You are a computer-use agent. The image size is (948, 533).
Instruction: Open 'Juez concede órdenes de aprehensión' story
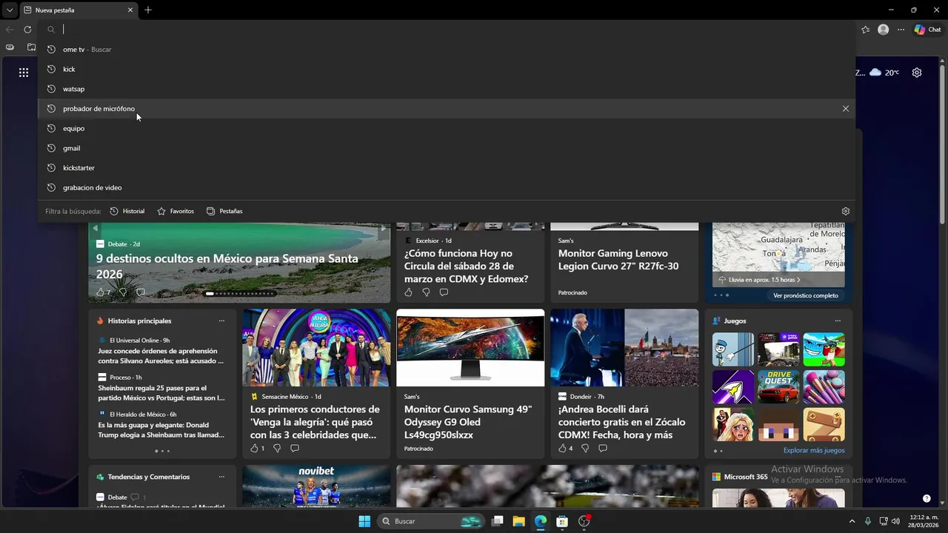(x=161, y=356)
